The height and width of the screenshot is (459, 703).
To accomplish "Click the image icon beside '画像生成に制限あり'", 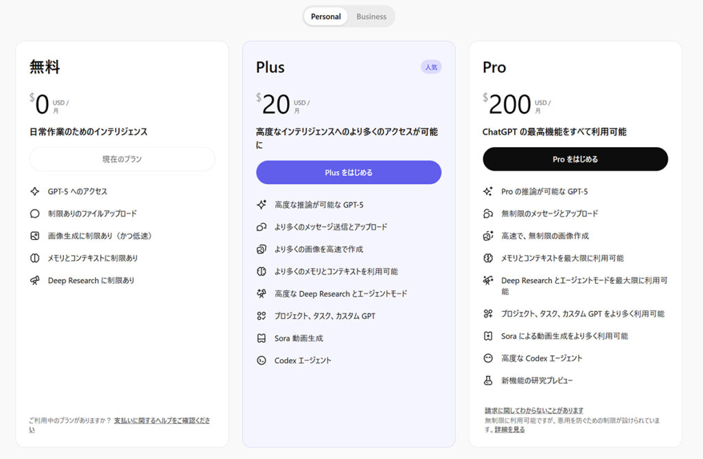I will pyautogui.click(x=35, y=236).
